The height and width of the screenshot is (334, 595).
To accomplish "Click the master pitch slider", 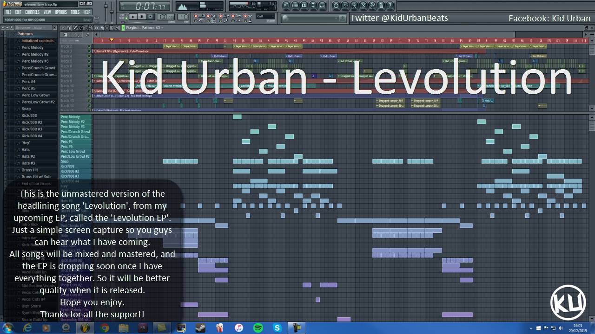I will coord(112,12).
